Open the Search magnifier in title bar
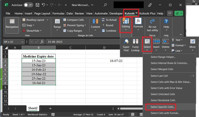 [105, 5]
